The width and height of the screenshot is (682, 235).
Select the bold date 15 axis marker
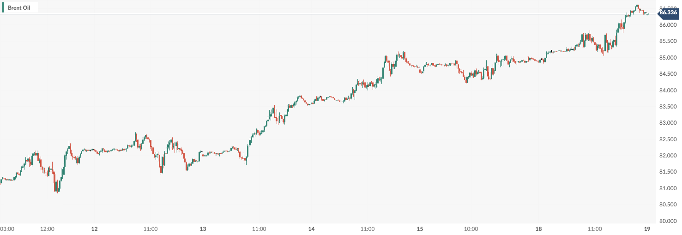point(420,229)
